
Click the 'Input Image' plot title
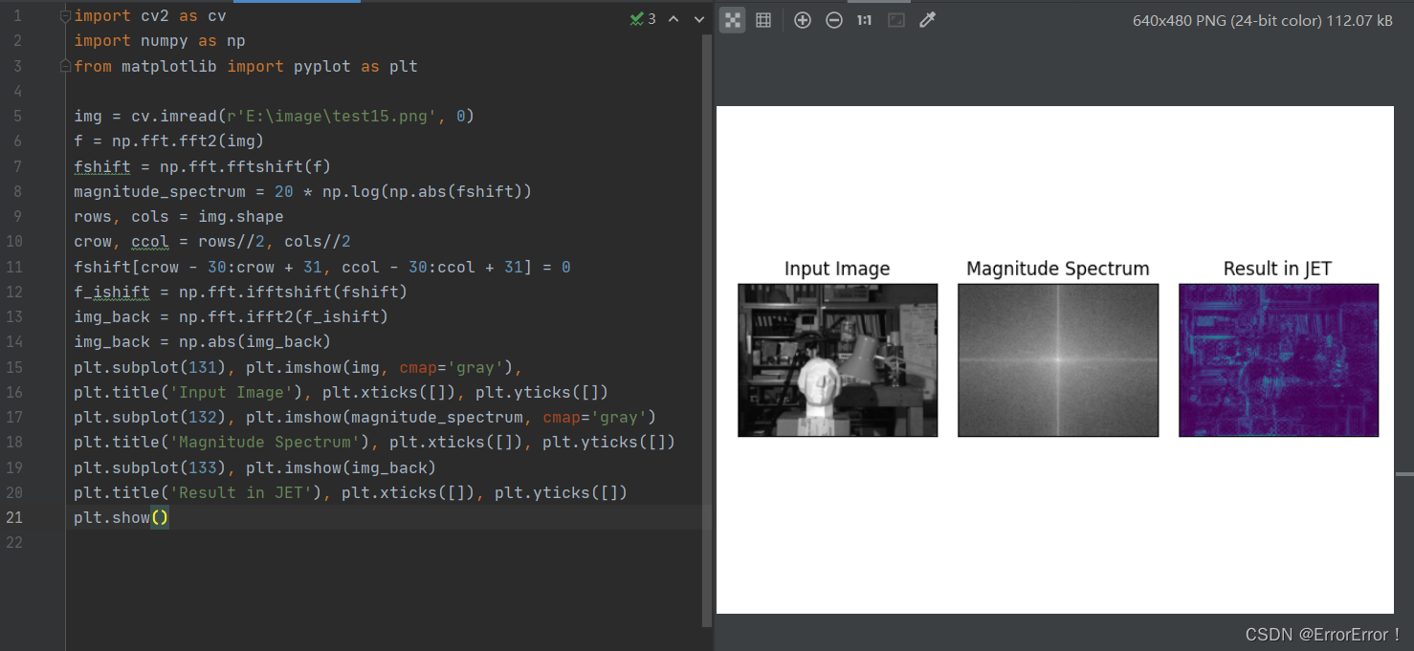[x=837, y=269]
